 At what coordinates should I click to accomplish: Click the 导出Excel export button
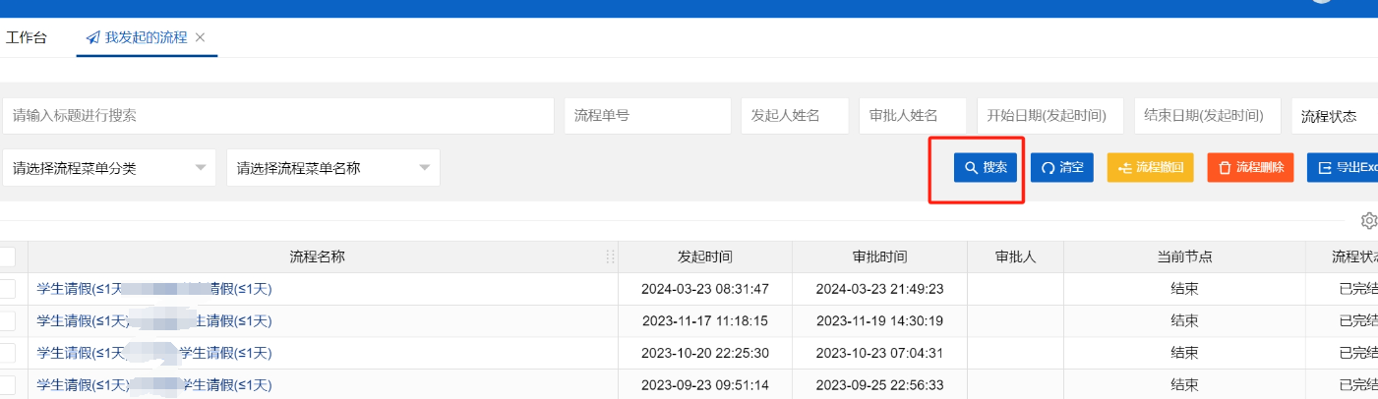click(x=1344, y=168)
